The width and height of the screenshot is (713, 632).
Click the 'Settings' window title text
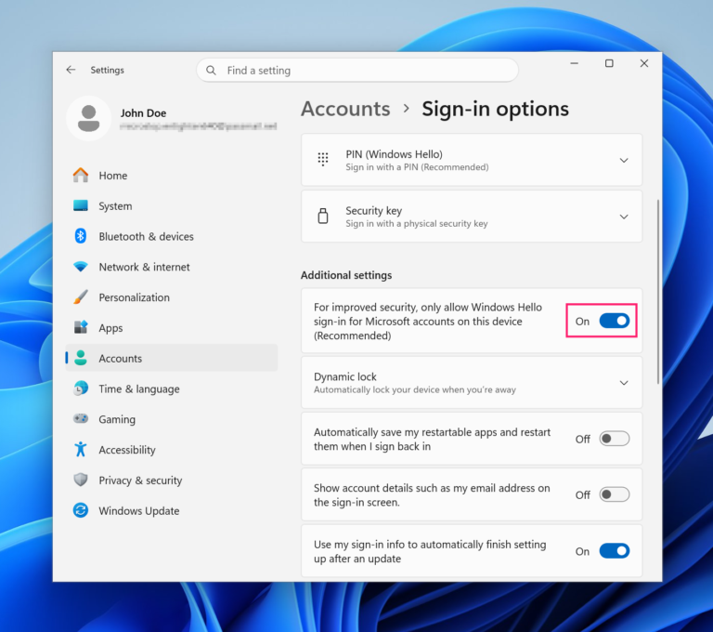(108, 70)
